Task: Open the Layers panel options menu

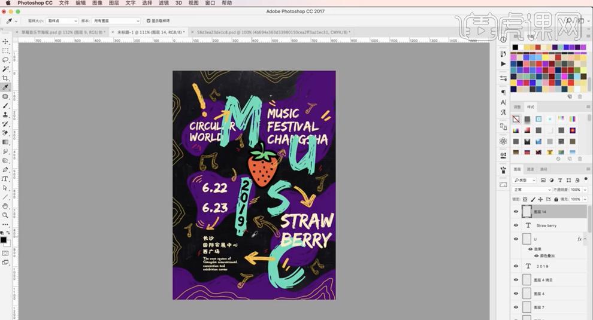Action: point(588,169)
